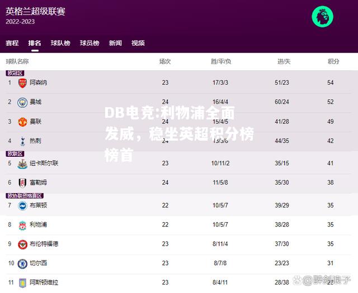
Task: Click the 积分 column header
Action: point(333,61)
